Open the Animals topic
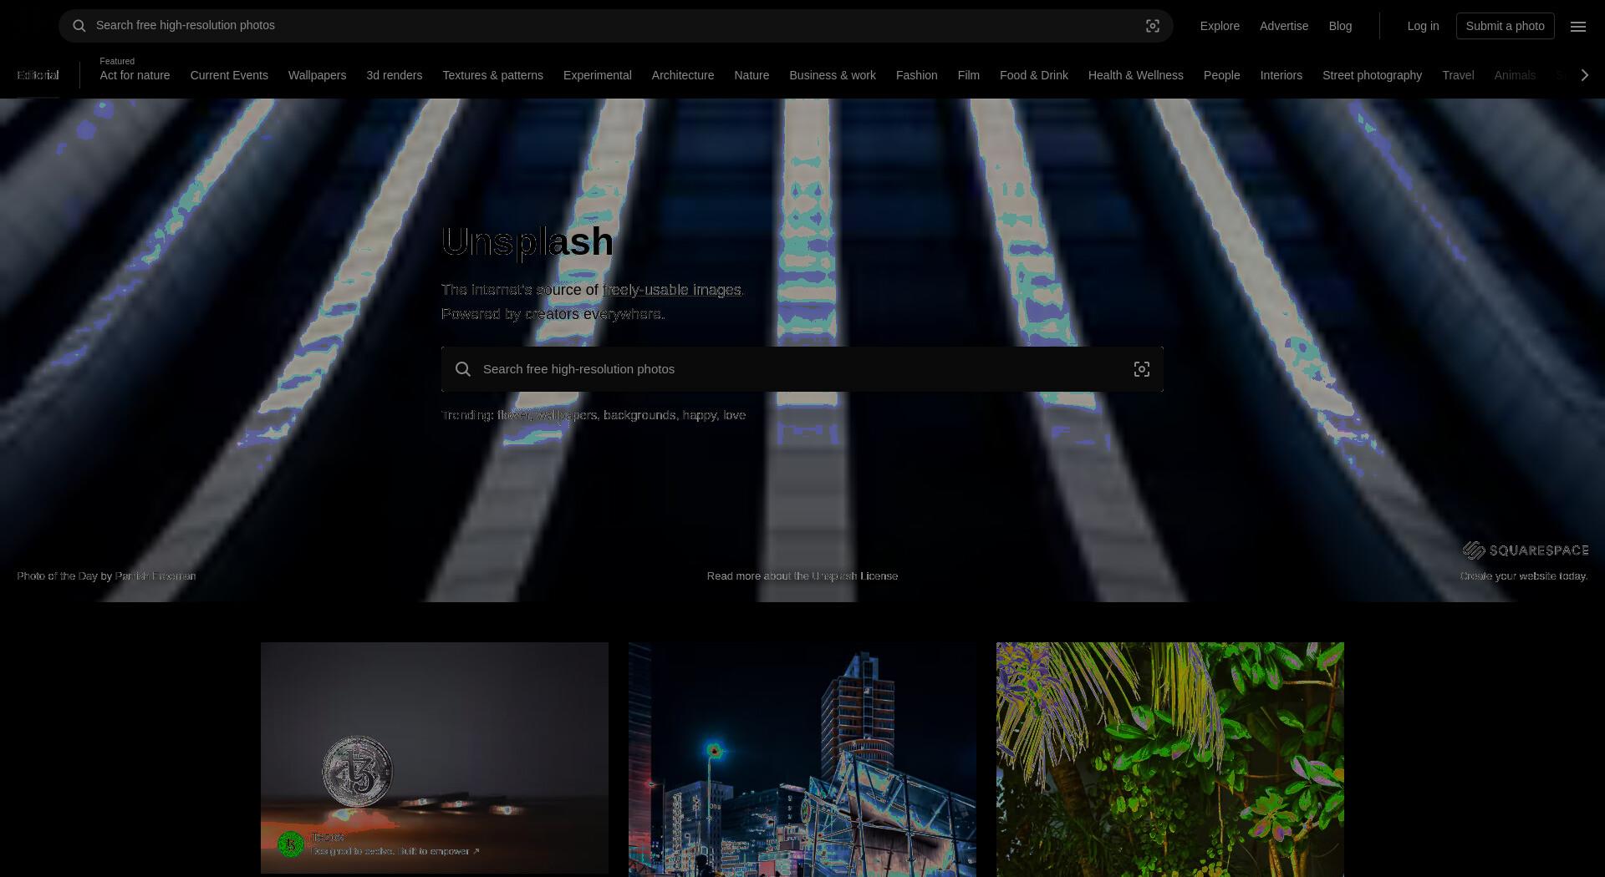 [x=1515, y=75]
